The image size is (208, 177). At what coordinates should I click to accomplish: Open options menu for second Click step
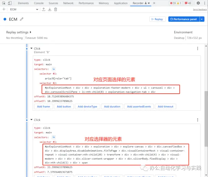pos(198,120)
